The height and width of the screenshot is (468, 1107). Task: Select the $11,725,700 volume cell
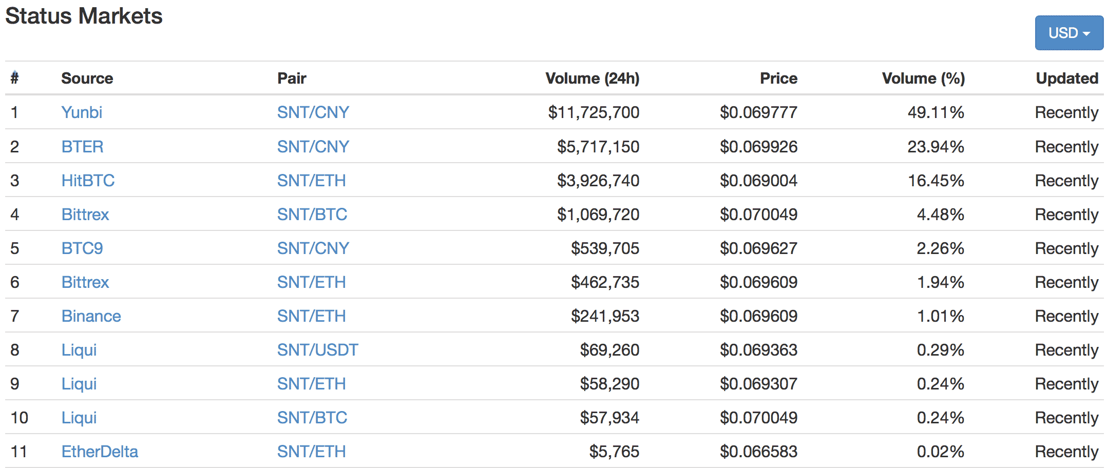(x=594, y=112)
